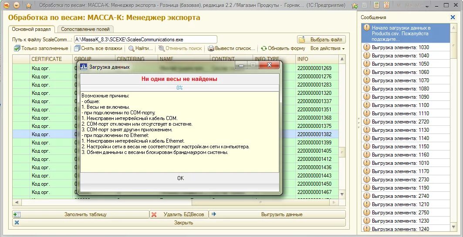Close the Загрузка данных dialog window
This screenshot has height=237, width=463.
(269, 65)
